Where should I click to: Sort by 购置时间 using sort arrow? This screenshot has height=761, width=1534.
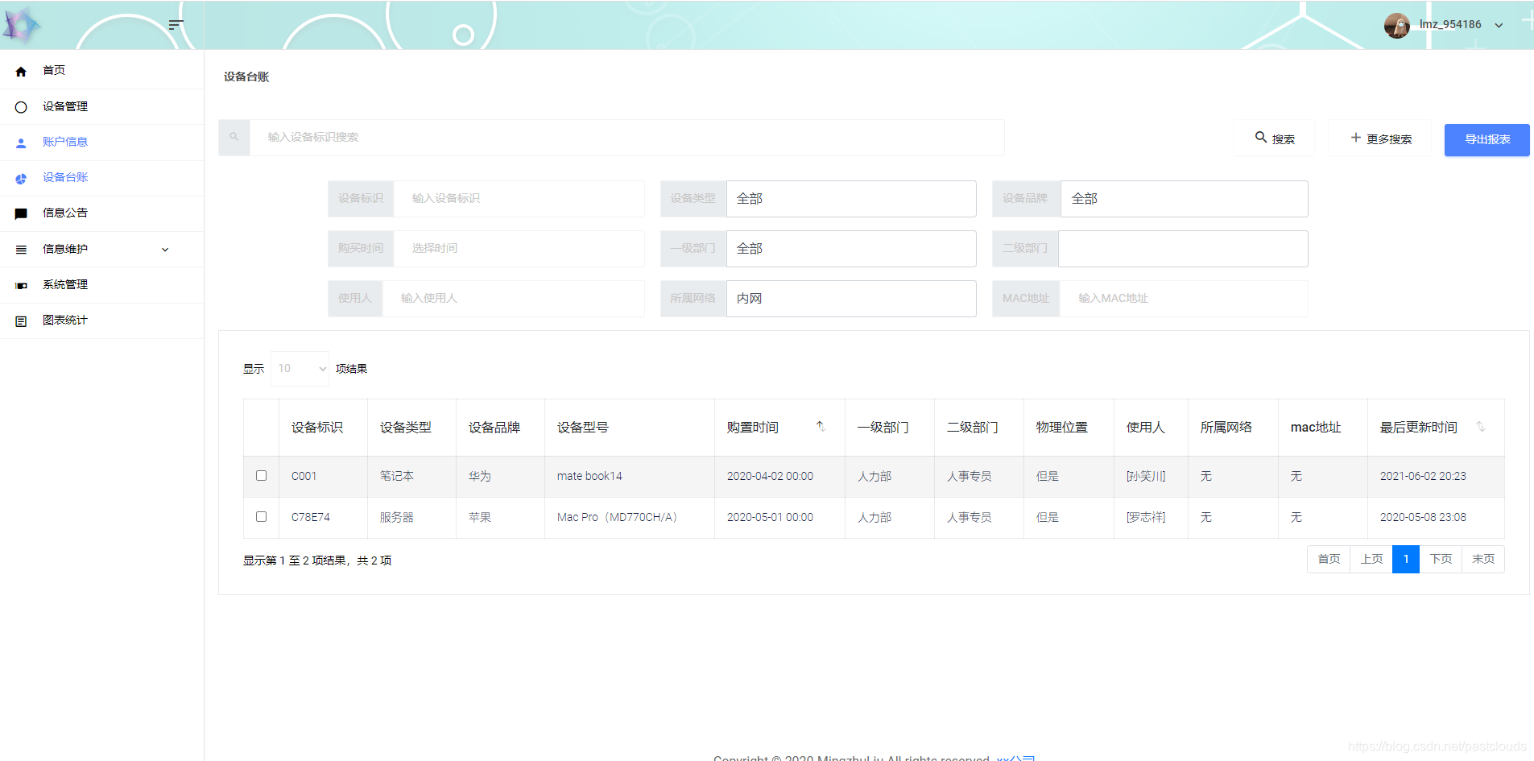[x=821, y=427]
